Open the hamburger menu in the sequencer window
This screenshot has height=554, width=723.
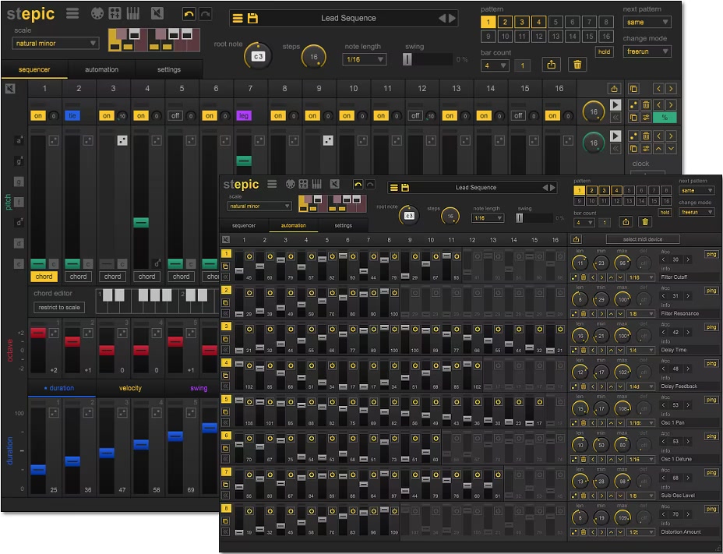point(72,13)
